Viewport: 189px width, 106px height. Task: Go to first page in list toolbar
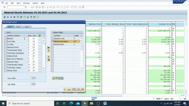(5, 17)
